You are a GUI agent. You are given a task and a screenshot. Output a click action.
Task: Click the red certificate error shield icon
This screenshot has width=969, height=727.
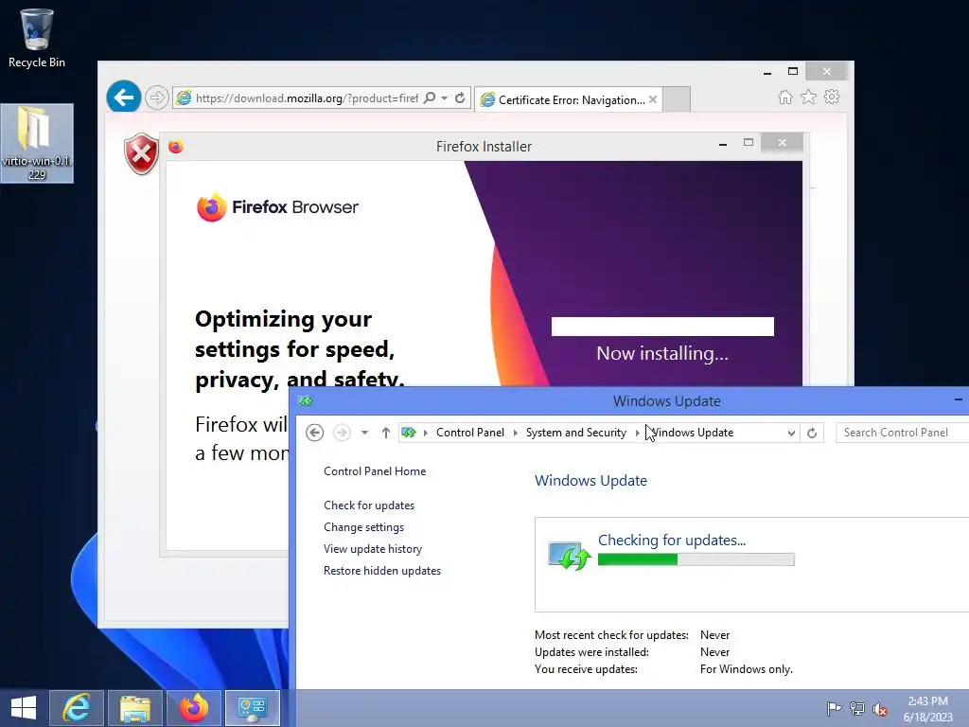click(x=141, y=154)
